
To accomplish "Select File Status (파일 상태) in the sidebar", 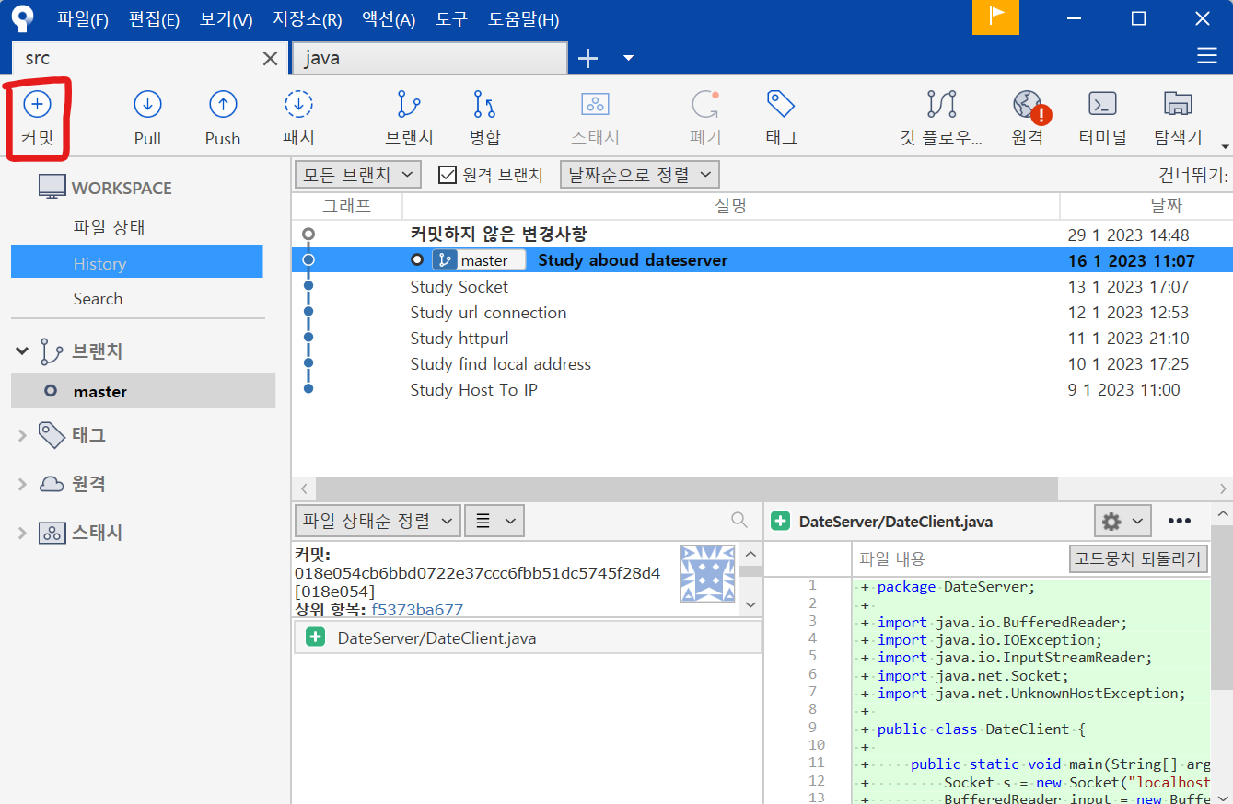I will (109, 227).
